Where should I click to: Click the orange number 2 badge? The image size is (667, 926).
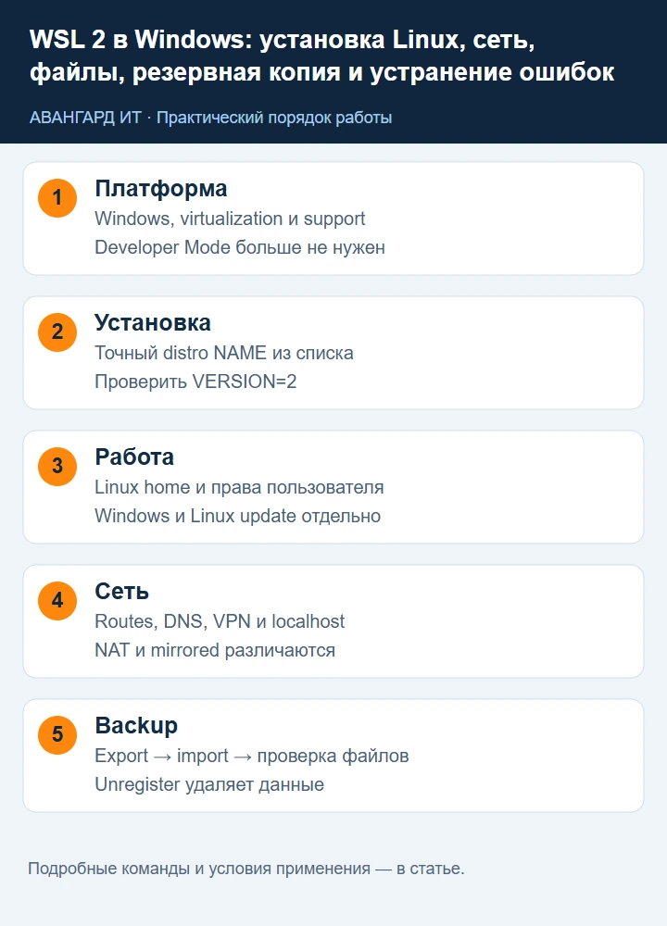[57, 332]
